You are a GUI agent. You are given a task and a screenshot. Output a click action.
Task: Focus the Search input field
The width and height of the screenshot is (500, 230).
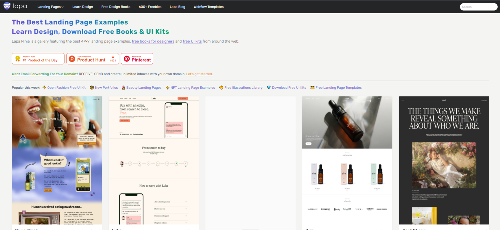[x=479, y=7]
